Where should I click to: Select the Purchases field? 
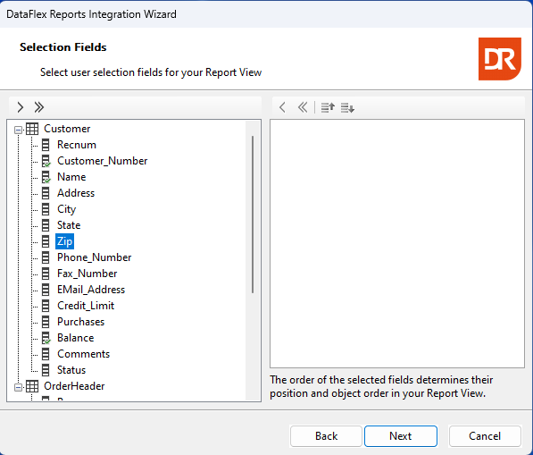(80, 322)
